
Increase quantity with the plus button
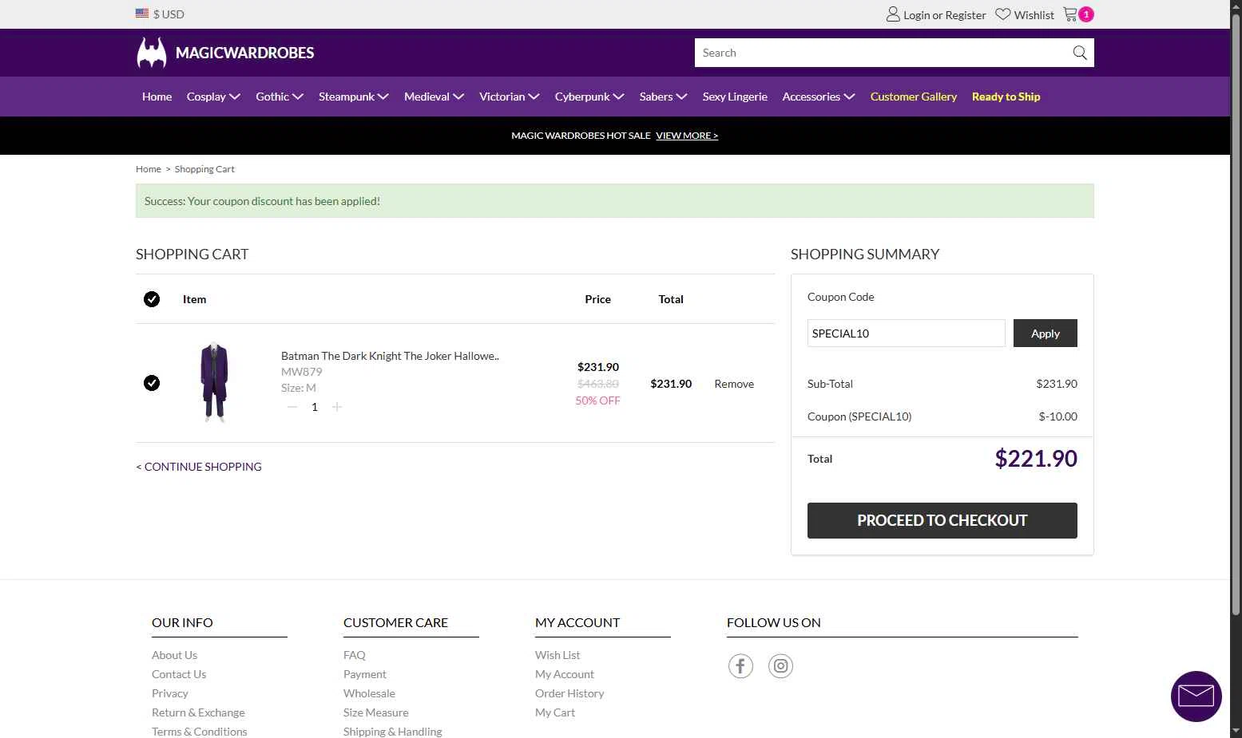pyautogui.click(x=337, y=407)
